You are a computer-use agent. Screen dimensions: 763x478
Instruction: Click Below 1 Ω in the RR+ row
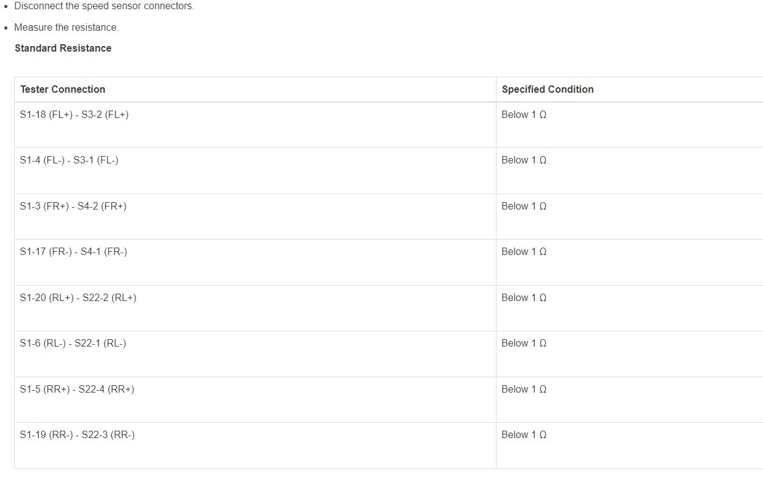tap(524, 390)
